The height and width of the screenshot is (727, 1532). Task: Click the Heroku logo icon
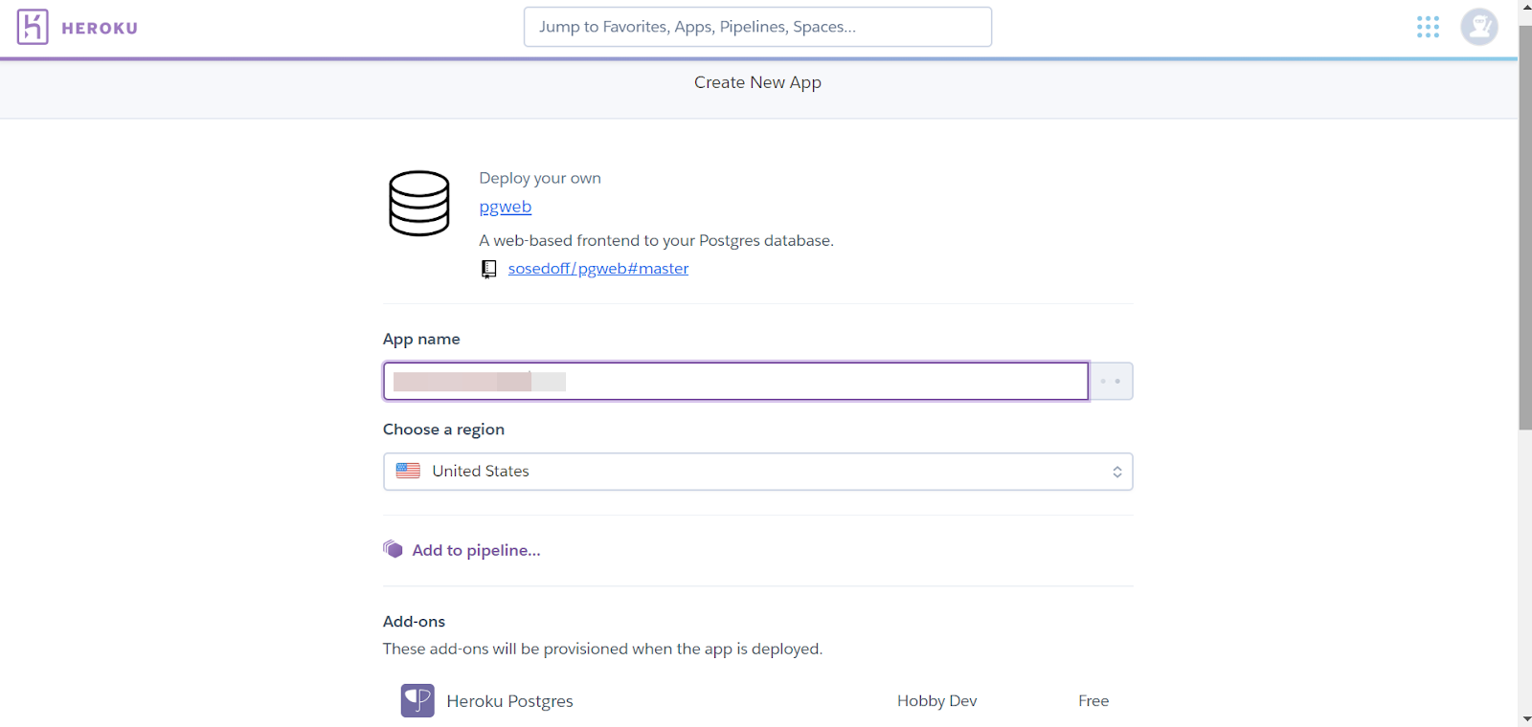click(x=33, y=27)
